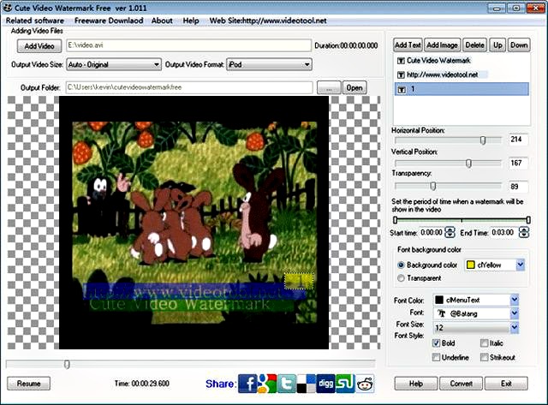The image size is (548, 405).
Task: Enable the Italic font style
Action: click(484, 343)
